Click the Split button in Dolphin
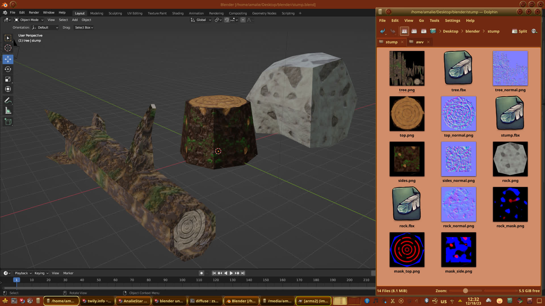 pos(519,31)
